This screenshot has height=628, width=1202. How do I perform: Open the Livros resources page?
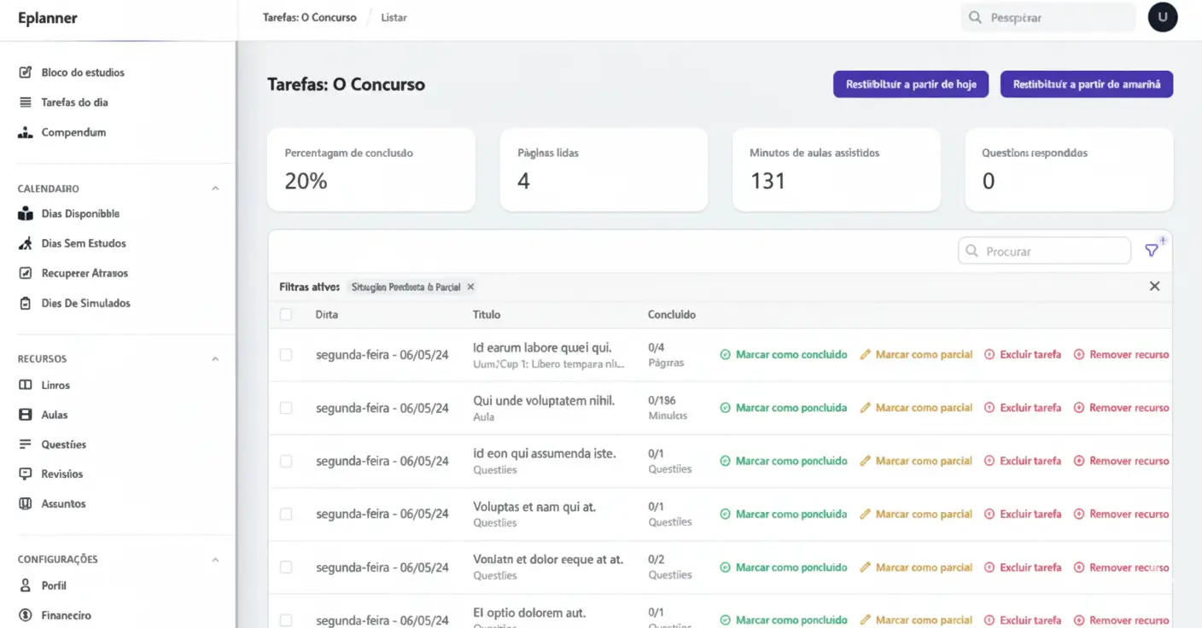(x=58, y=384)
